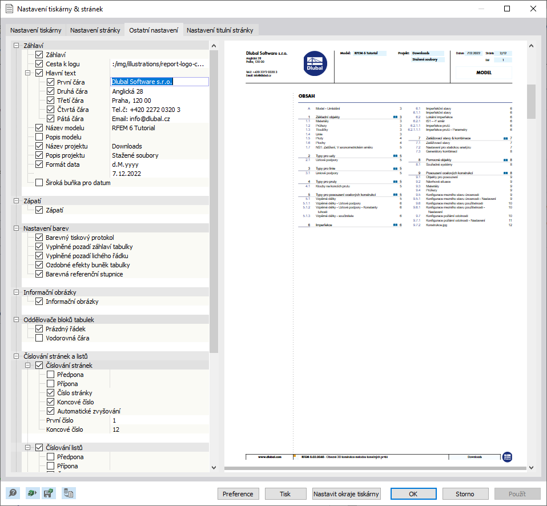Screen dimensions: 547x506
Task: Uncheck the První čára checkbox
Action: [51, 82]
